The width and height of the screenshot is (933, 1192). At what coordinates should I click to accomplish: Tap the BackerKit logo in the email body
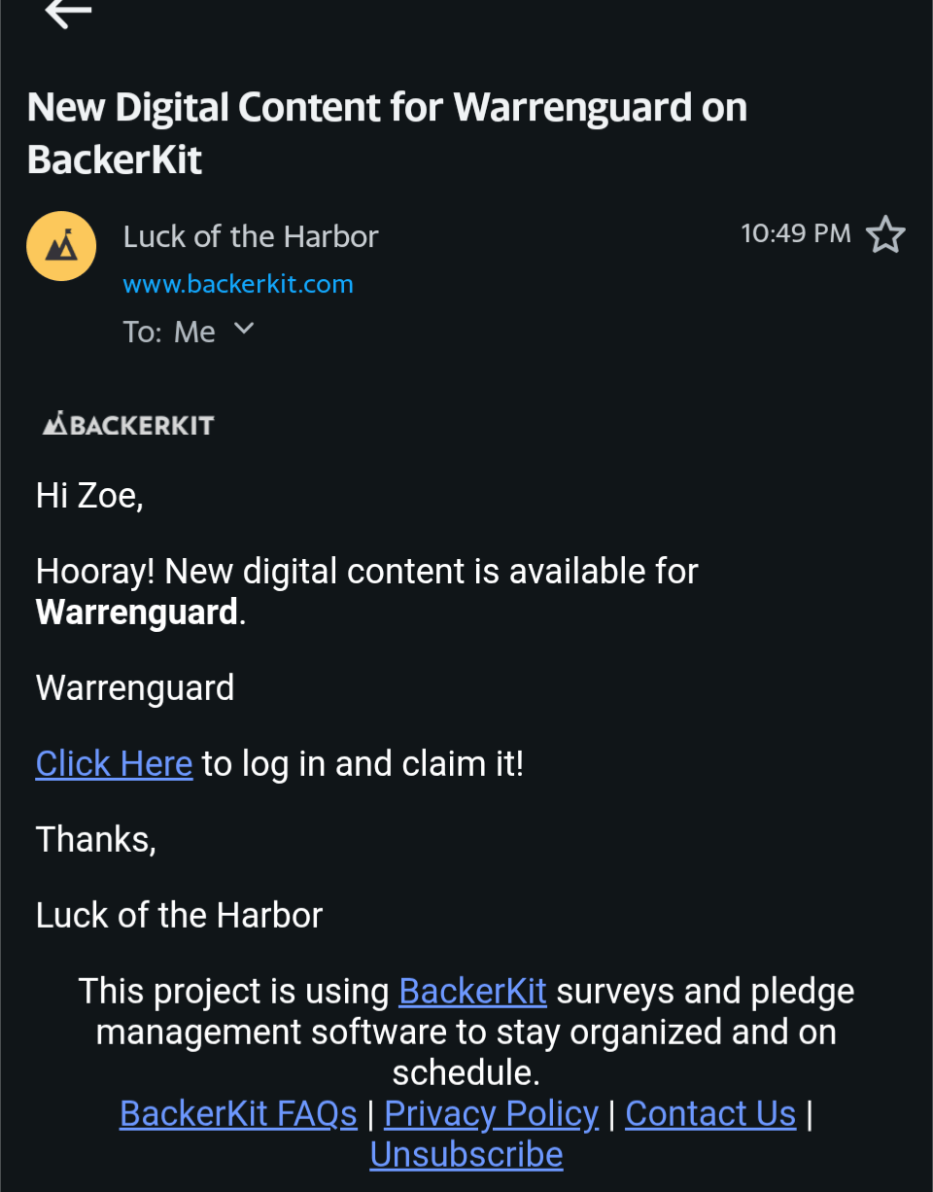coord(128,424)
